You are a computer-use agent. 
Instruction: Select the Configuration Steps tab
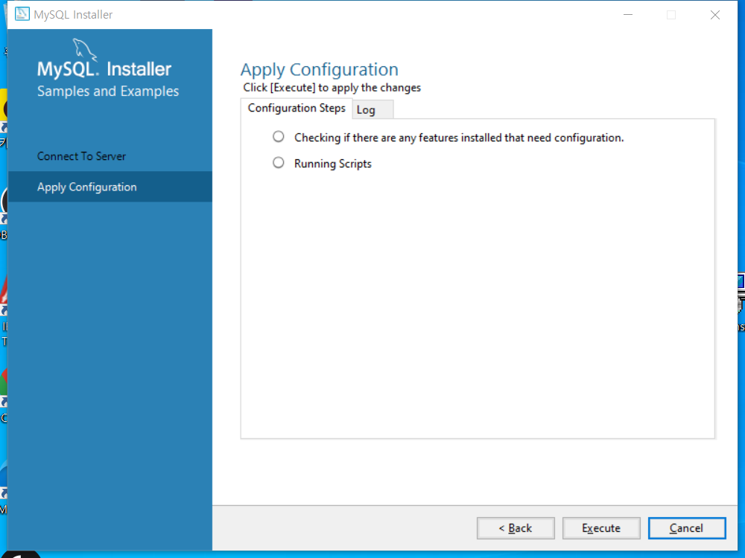297,108
